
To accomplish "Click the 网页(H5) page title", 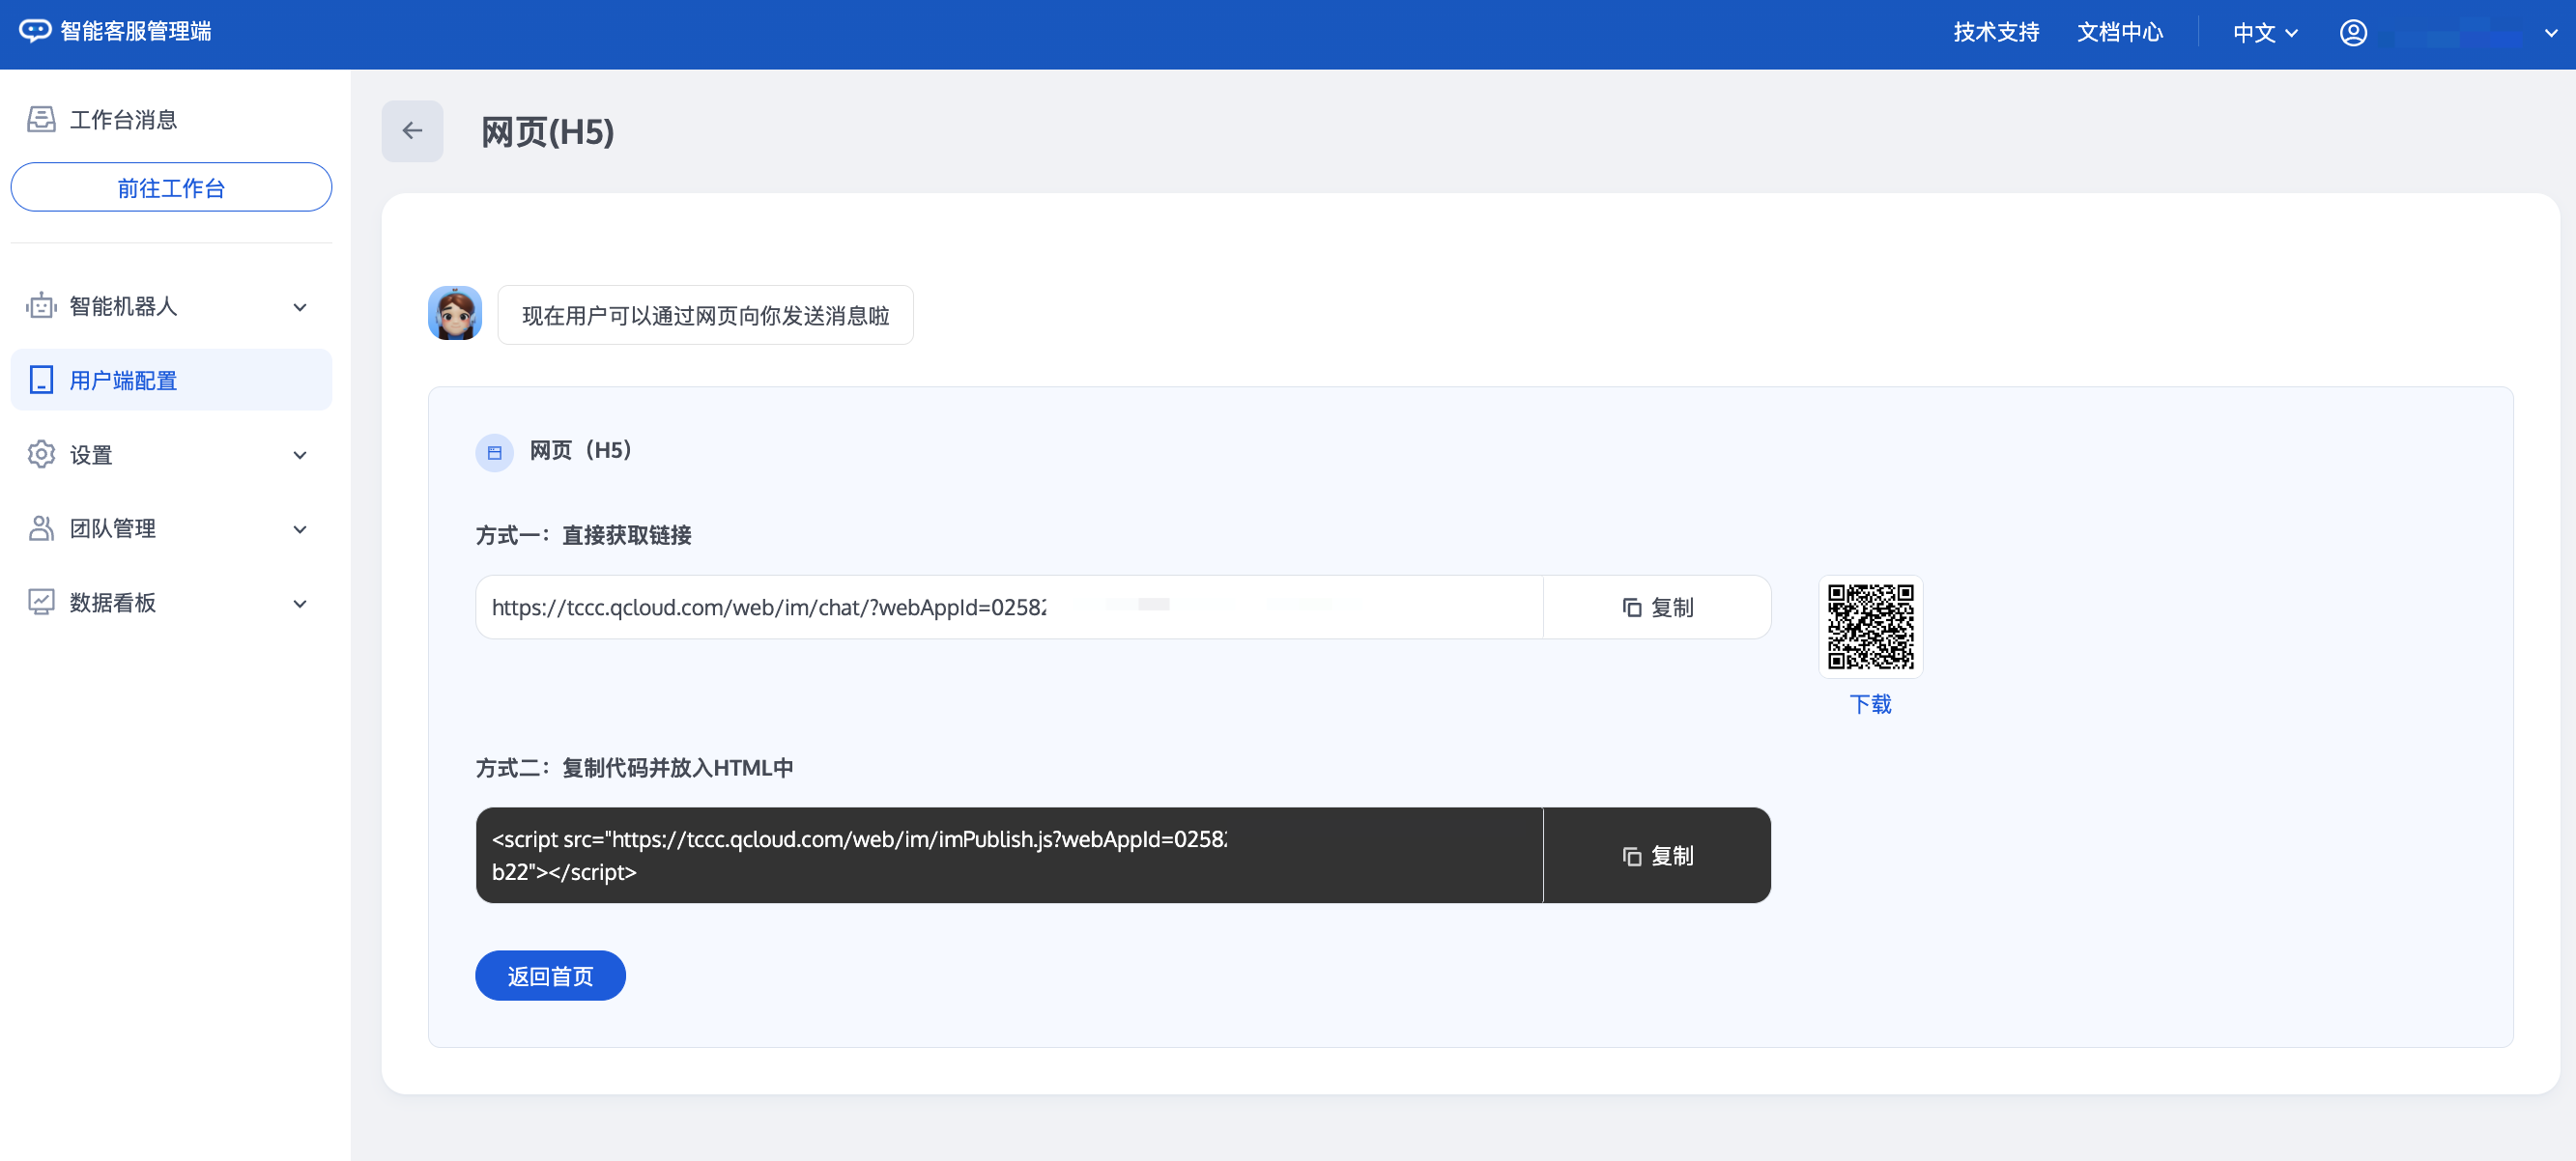I will 547,132.
